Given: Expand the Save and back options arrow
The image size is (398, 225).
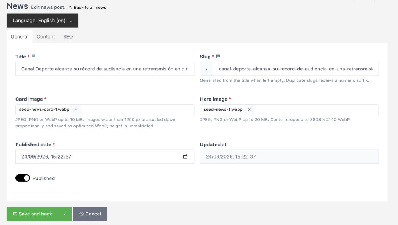Looking at the screenshot, I should [65, 214].
